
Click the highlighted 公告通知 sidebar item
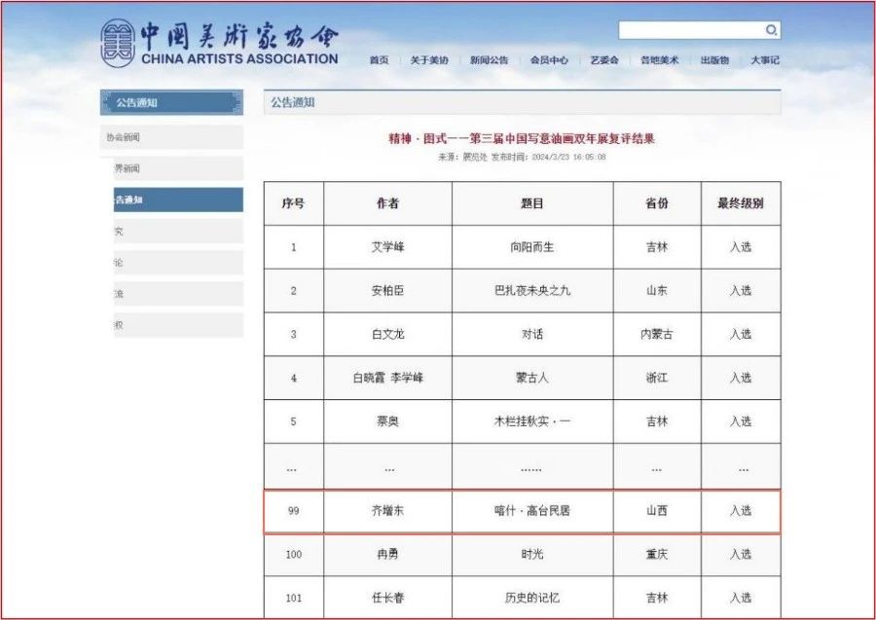pos(173,200)
